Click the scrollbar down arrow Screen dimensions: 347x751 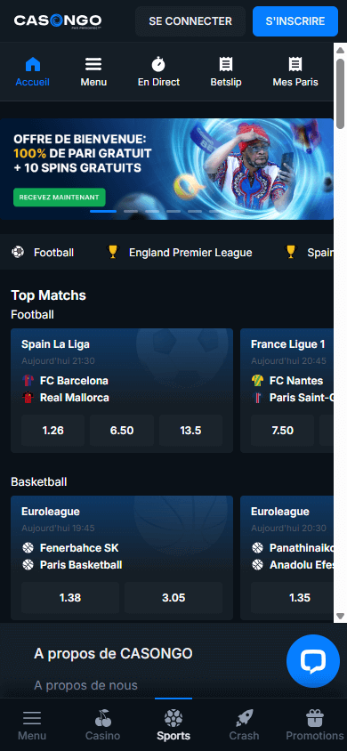click(x=340, y=617)
